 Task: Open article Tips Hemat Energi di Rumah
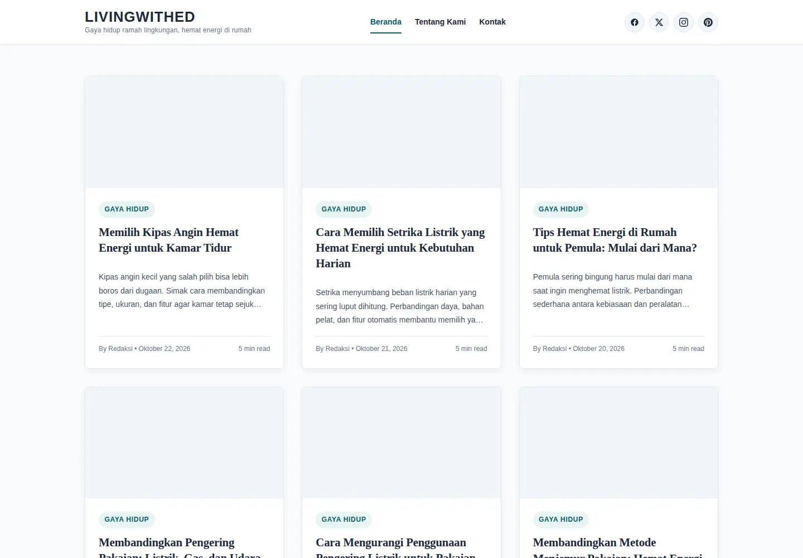[615, 240]
